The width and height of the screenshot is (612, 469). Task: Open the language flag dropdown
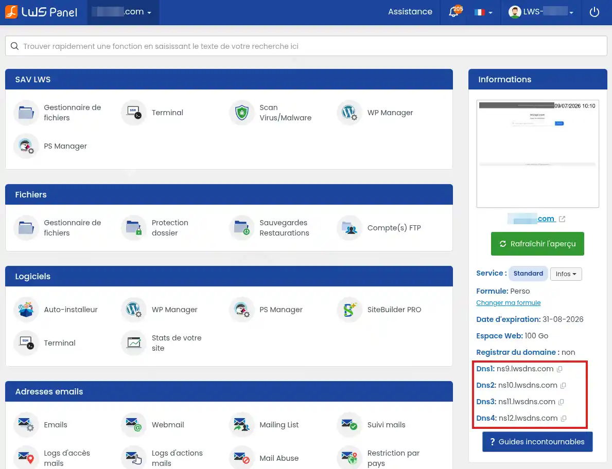(483, 12)
